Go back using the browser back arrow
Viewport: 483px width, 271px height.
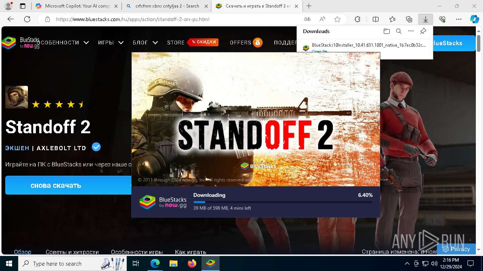point(11,19)
